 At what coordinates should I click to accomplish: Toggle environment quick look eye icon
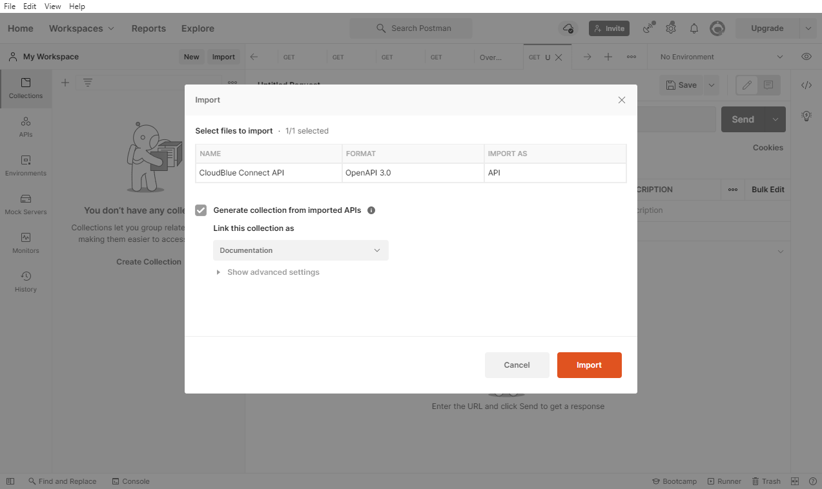[x=807, y=57]
